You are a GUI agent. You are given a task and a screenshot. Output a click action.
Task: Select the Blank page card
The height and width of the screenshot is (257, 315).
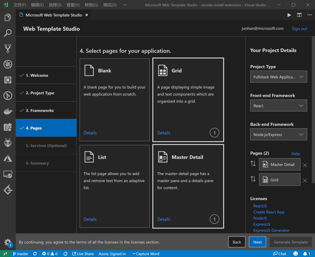pos(115,100)
